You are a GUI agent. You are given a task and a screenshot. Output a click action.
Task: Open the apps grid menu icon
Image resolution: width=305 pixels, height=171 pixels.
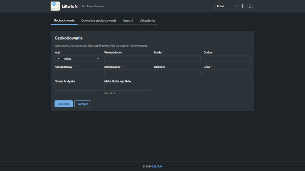[x=251, y=6]
